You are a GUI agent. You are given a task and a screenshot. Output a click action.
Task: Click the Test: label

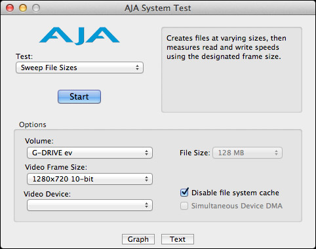tap(24, 56)
